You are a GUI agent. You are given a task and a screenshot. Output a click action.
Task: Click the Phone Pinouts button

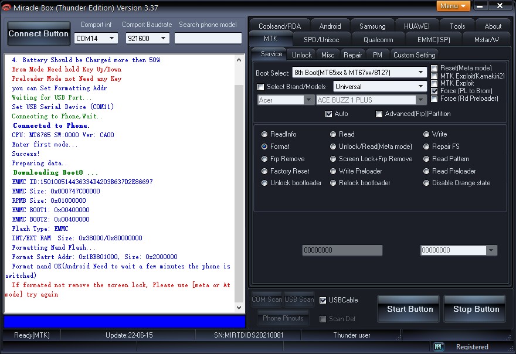tap(283, 318)
